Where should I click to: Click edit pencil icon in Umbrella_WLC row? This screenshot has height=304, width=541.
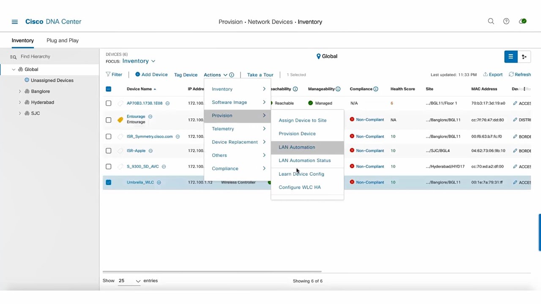[x=515, y=182]
